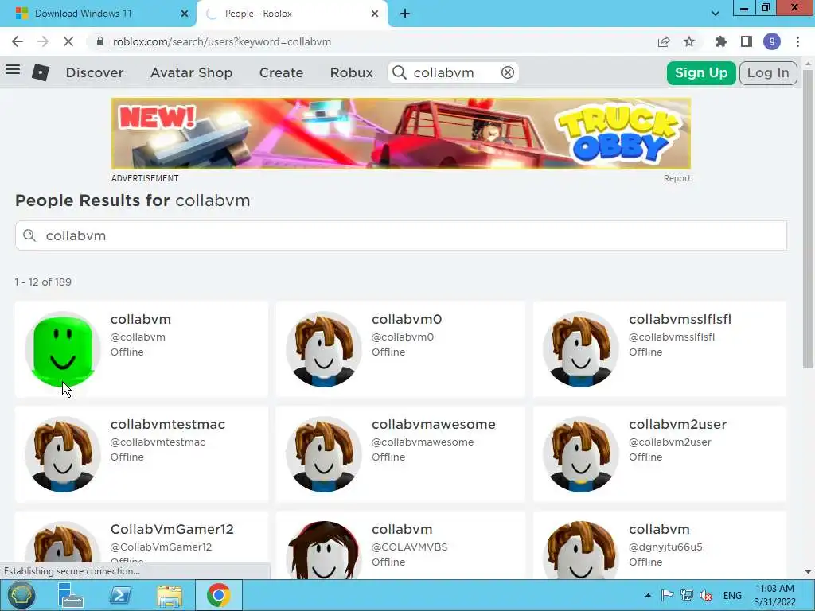The image size is (815, 611).
Task: Click the green Sign Up button
Action: pos(701,72)
